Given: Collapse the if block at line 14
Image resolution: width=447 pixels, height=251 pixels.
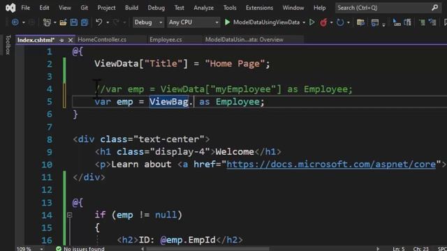Looking at the screenshot, I should [x=69, y=215].
